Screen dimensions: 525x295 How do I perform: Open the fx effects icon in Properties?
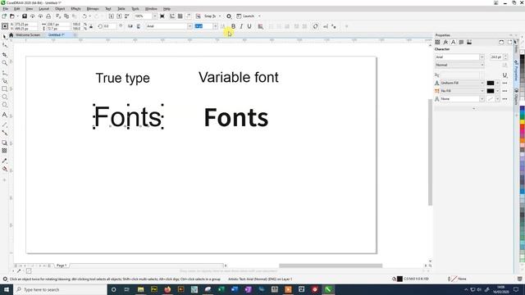(445, 42)
